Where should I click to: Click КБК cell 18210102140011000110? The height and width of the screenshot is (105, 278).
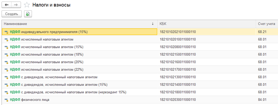coord(178,85)
